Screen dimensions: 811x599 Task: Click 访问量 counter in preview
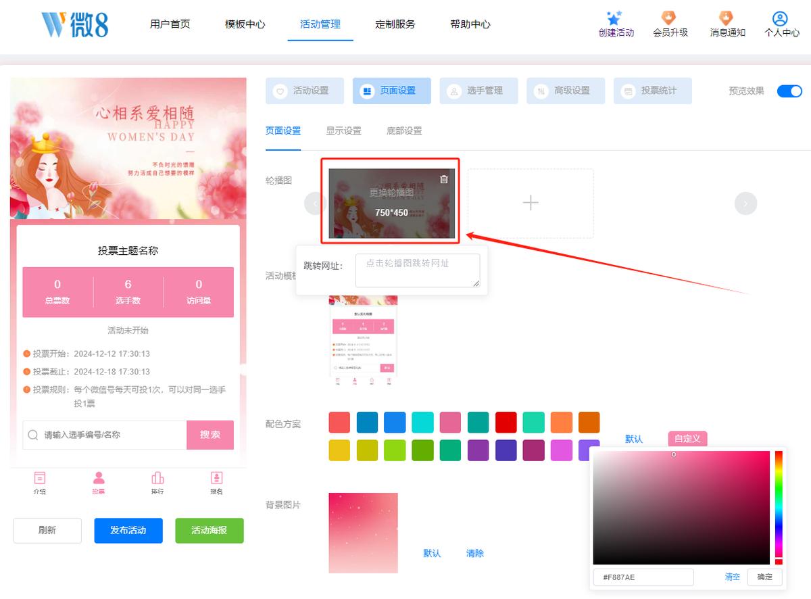pos(199,292)
